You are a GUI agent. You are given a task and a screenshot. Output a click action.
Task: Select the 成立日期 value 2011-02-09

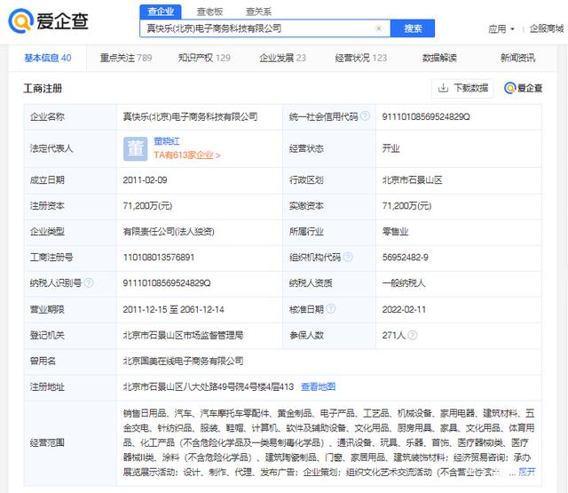click(x=145, y=180)
